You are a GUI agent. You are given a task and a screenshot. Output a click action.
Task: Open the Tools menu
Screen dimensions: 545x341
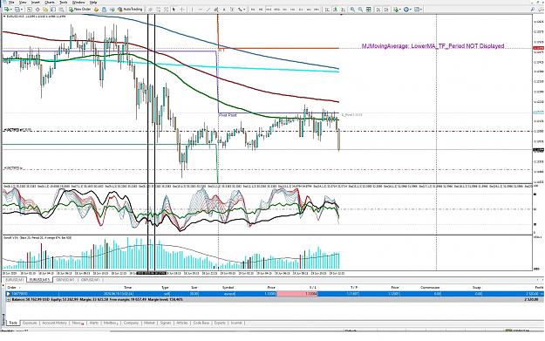click(64, 3)
